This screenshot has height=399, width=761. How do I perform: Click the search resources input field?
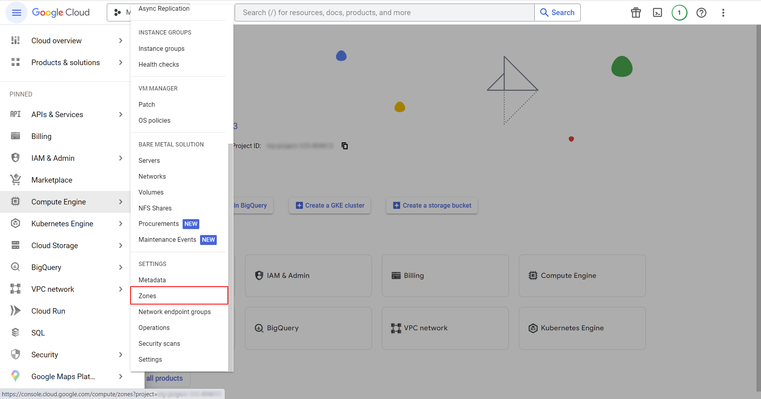(x=385, y=13)
